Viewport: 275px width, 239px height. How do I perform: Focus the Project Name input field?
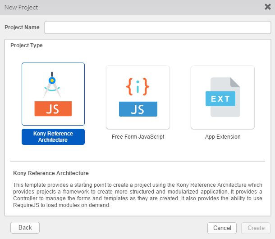click(x=158, y=27)
